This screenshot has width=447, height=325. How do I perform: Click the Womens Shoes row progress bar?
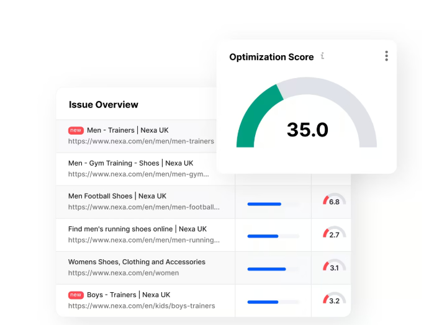(273, 269)
